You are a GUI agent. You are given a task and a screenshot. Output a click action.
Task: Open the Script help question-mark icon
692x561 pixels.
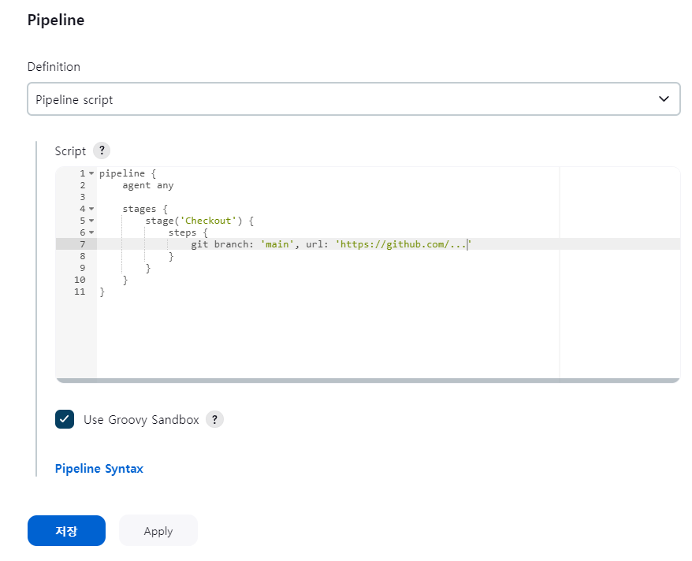[102, 150]
